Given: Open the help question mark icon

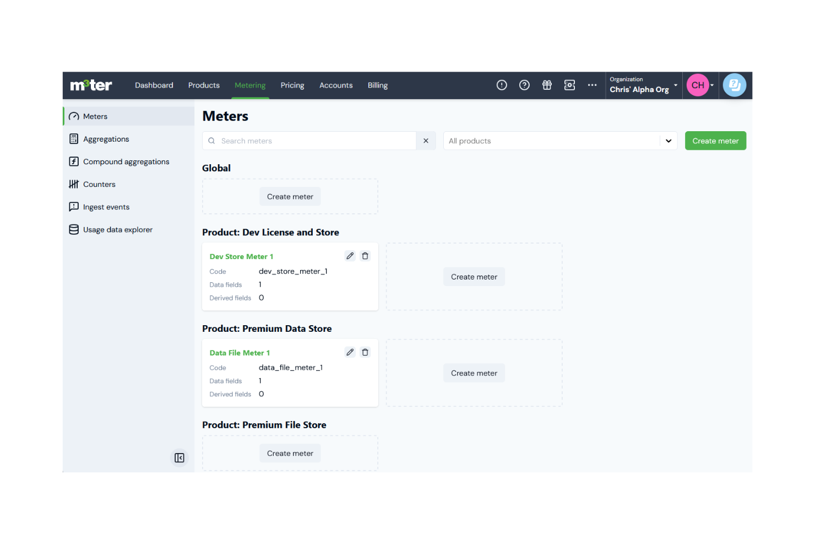Looking at the screenshot, I should [x=524, y=85].
